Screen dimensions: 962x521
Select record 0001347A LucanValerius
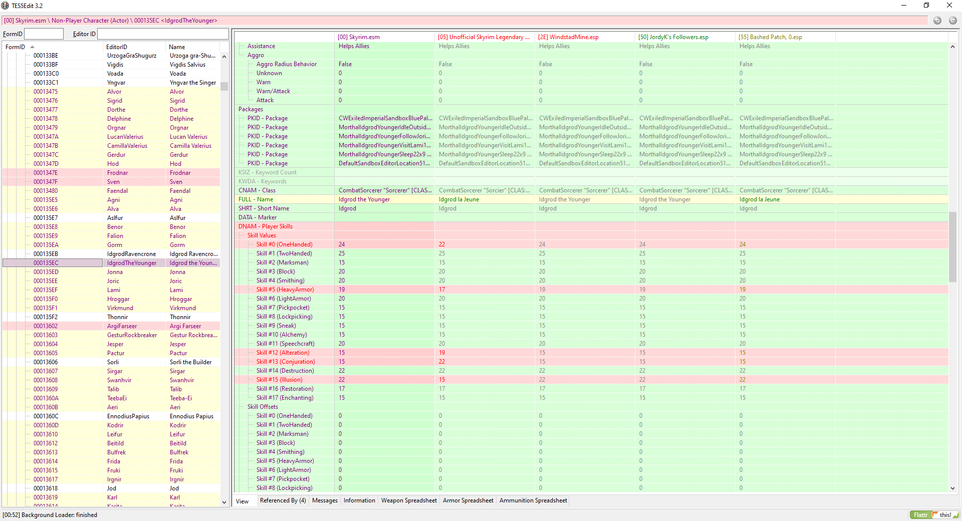(111, 137)
